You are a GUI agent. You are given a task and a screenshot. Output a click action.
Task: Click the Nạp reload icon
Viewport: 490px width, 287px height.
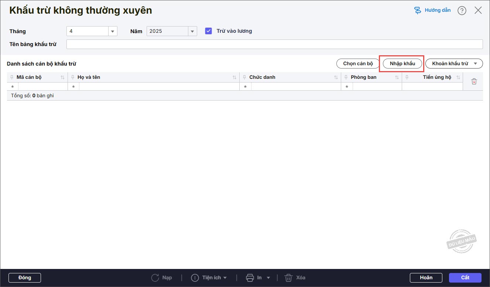coord(155,277)
